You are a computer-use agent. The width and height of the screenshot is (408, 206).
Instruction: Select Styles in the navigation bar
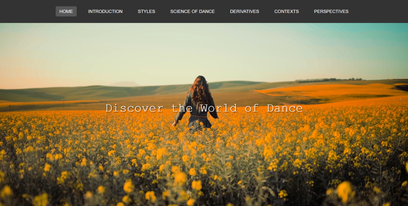(x=146, y=11)
